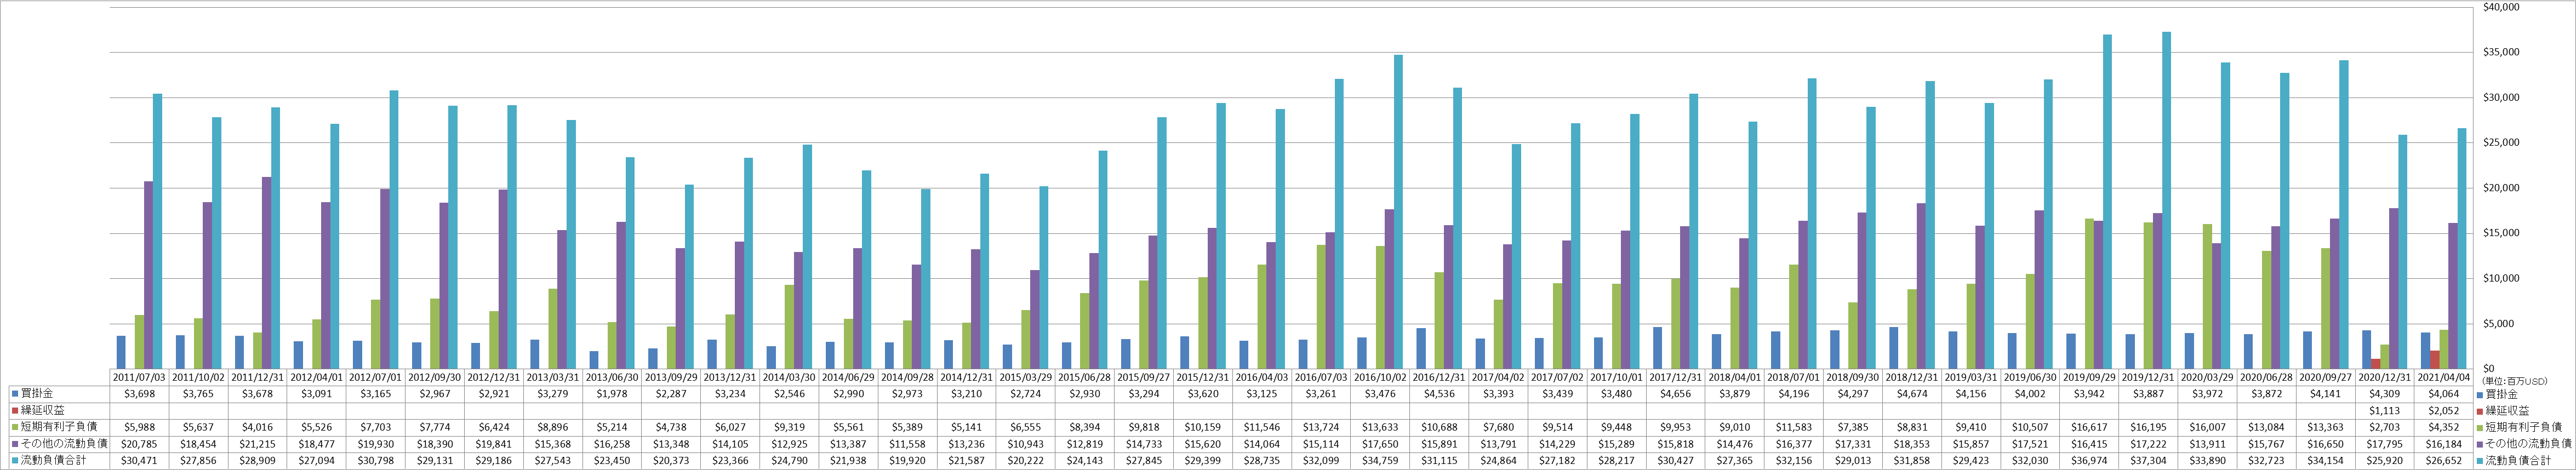Select the 2016/10/02 date column header
Screen dimensions: 2576x470
1381,377
